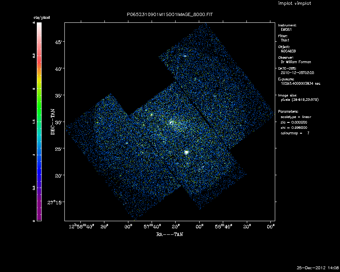
Task: Click the small bright source in the upper CCD
Action: click(185, 56)
